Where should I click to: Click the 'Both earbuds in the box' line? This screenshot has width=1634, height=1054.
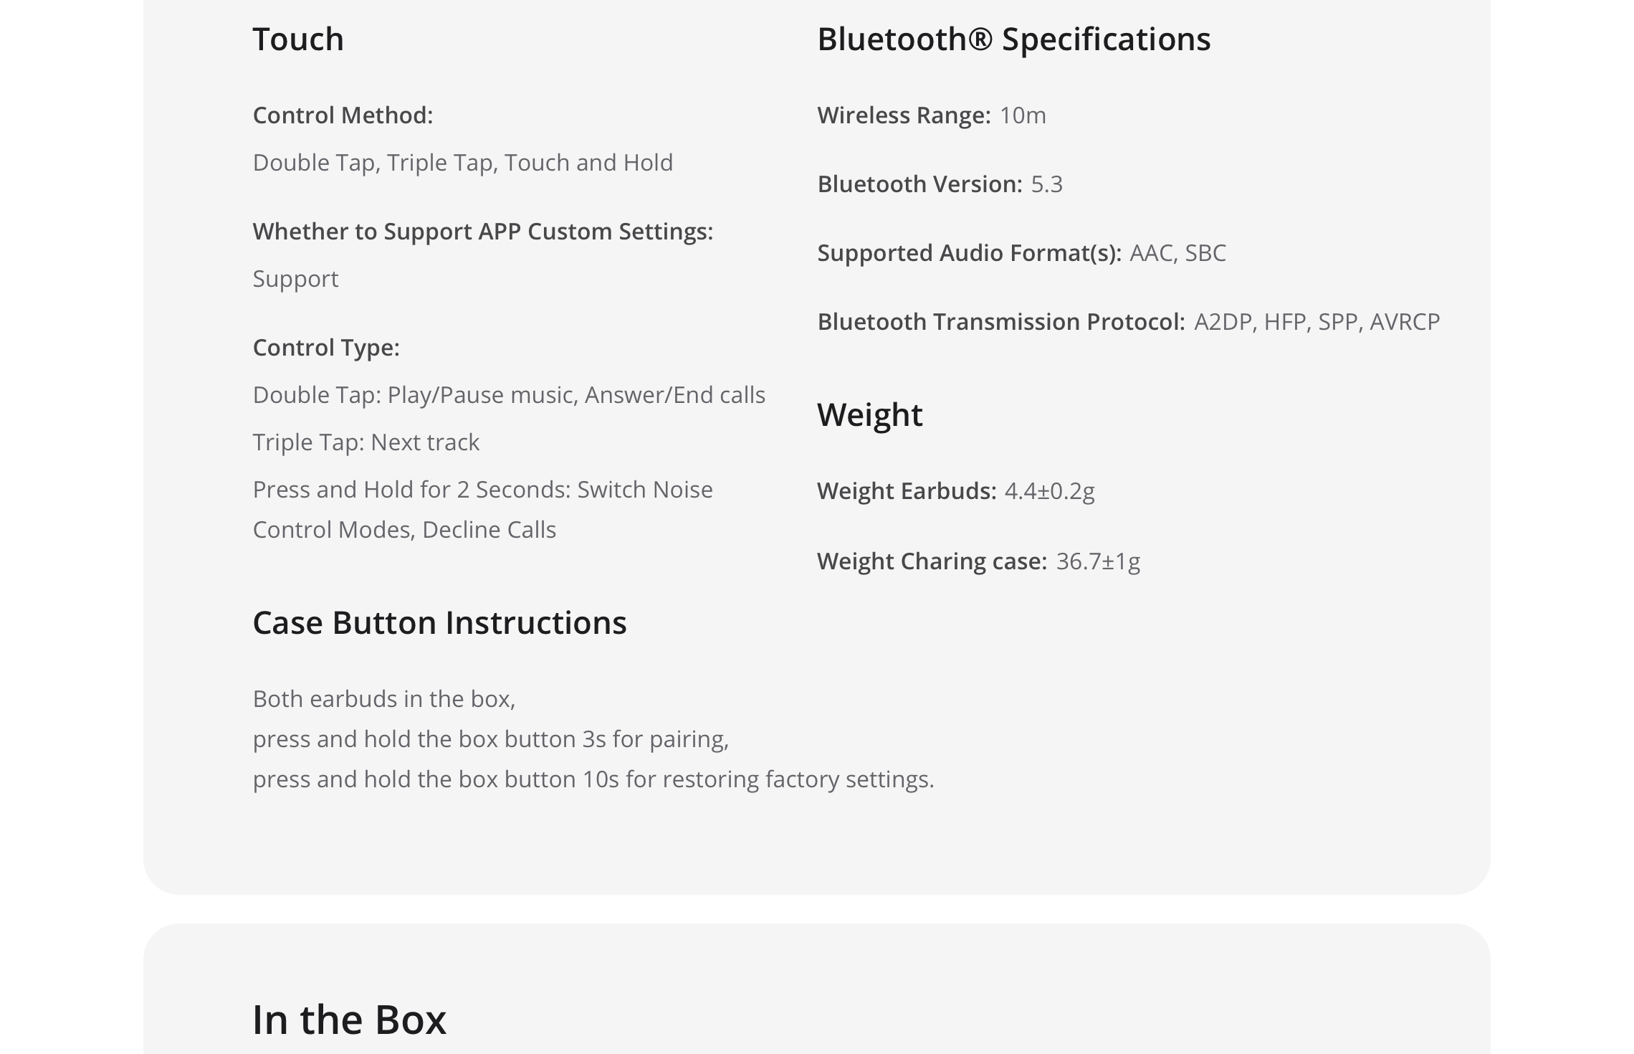point(384,699)
